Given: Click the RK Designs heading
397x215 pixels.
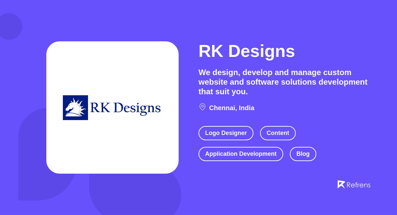Looking at the screenshot, I should coord(247,51).
